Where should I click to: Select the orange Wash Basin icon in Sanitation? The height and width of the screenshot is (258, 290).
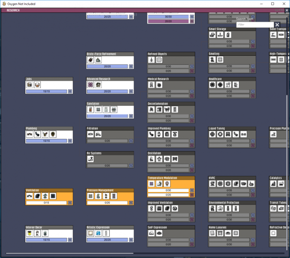91,109
